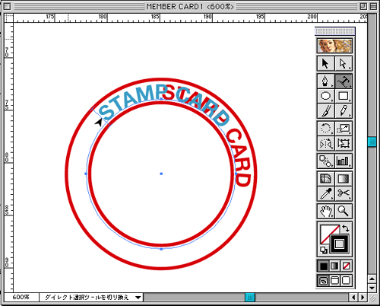Viewport: 380px width, 306px height.
Task: Apply Gradient using the gradient button below swatches
Action: (x=334, y=266)
